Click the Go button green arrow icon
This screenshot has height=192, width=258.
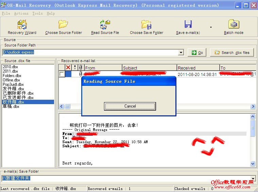[194, 53]
